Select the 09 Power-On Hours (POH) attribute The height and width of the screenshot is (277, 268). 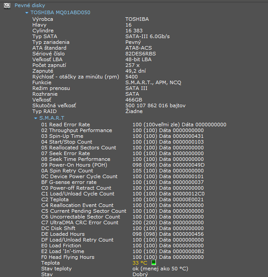74,165
